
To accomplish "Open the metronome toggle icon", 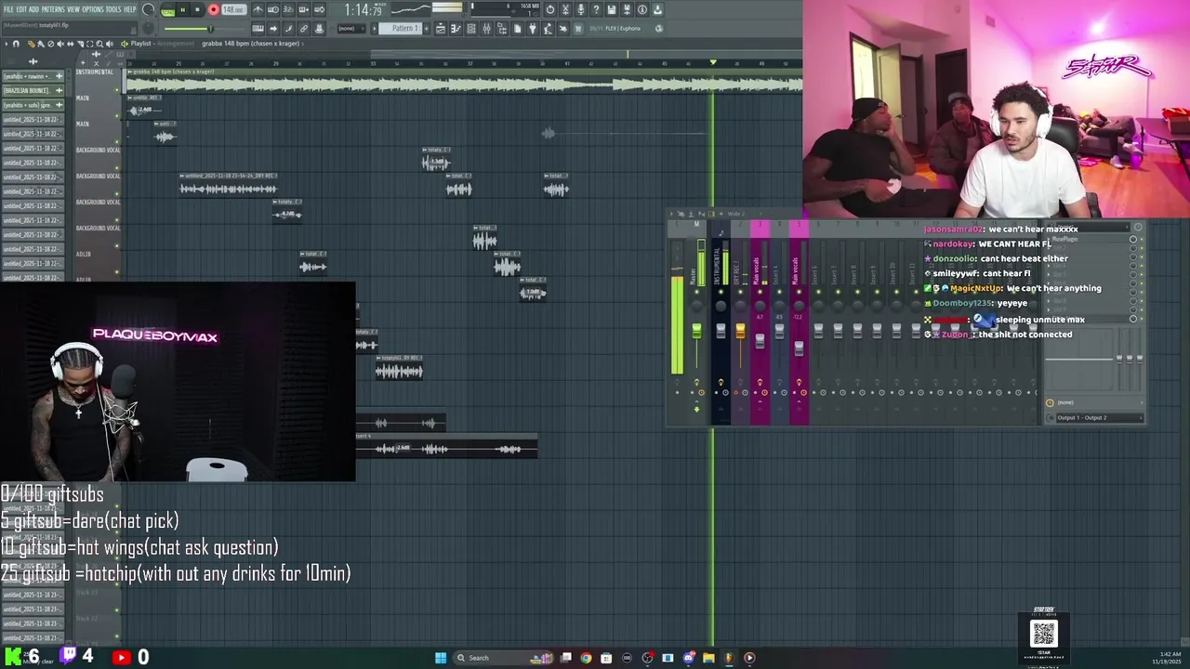I will [x=258, y=9].
